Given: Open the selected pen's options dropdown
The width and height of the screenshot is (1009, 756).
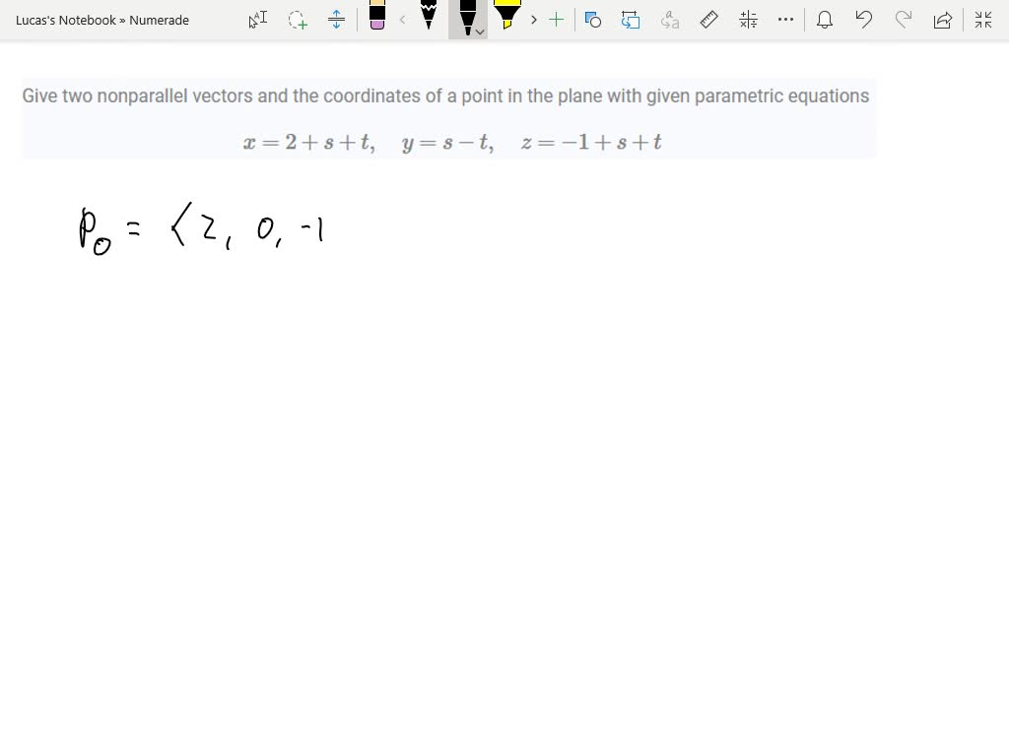Looking at the screenshot, I should (480, 31).
